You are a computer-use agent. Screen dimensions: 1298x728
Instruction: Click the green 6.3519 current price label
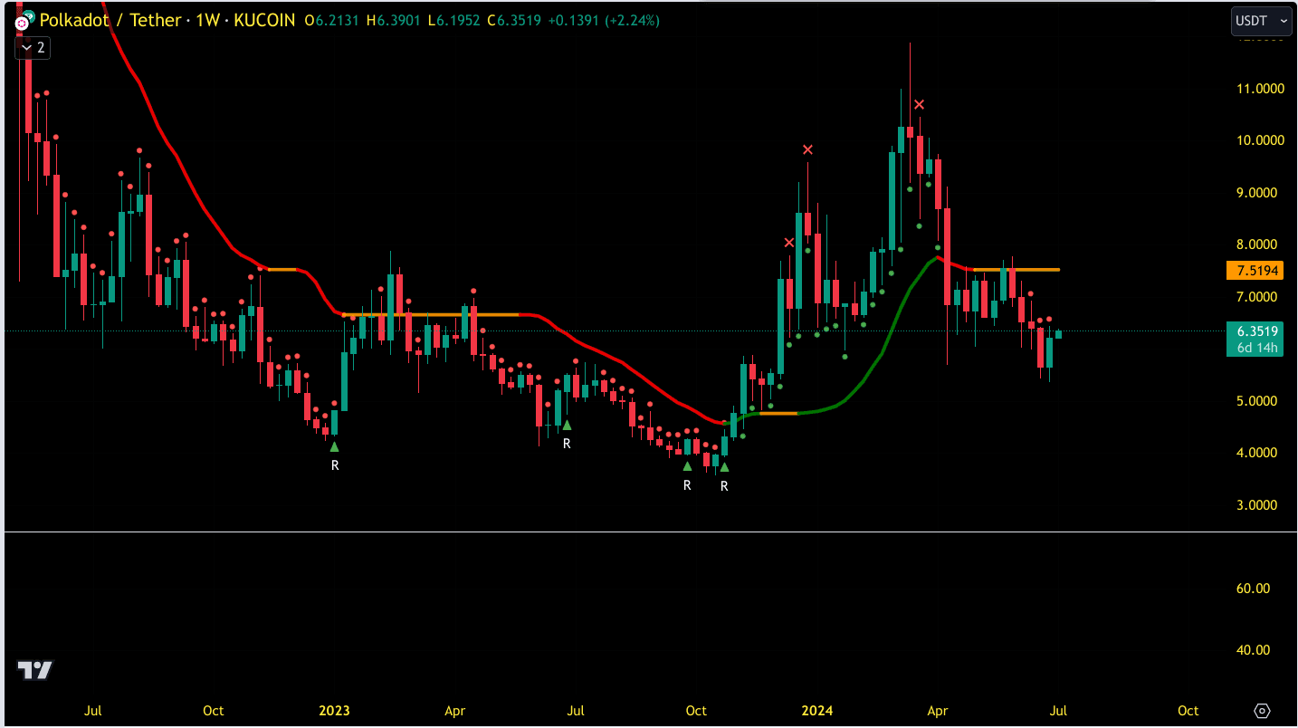[1255, 330]
